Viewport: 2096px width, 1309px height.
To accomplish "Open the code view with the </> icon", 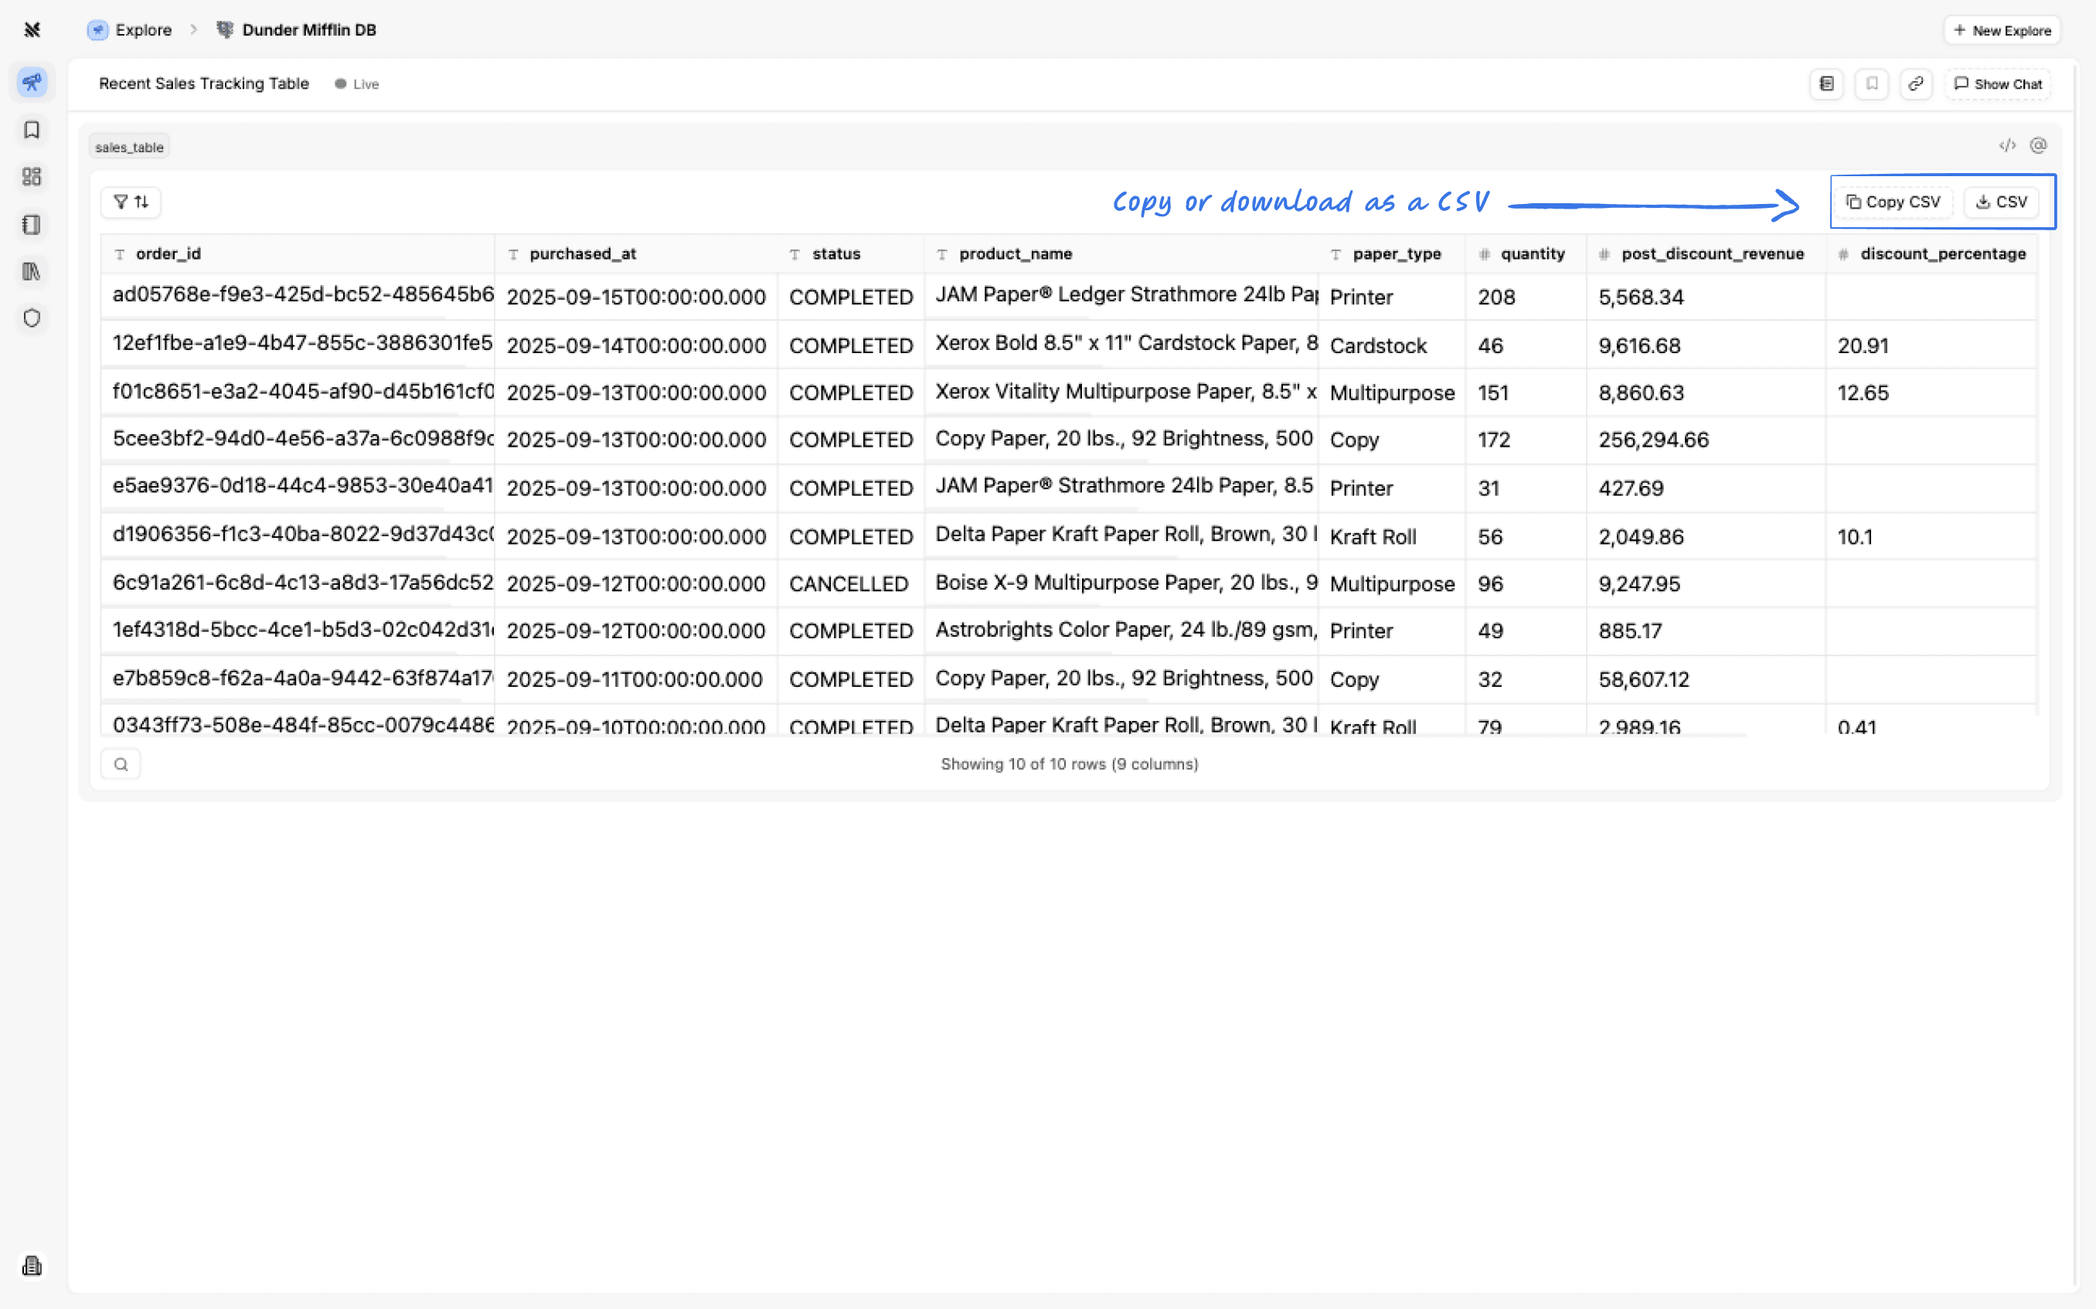I will click(x=2008, y=145).
